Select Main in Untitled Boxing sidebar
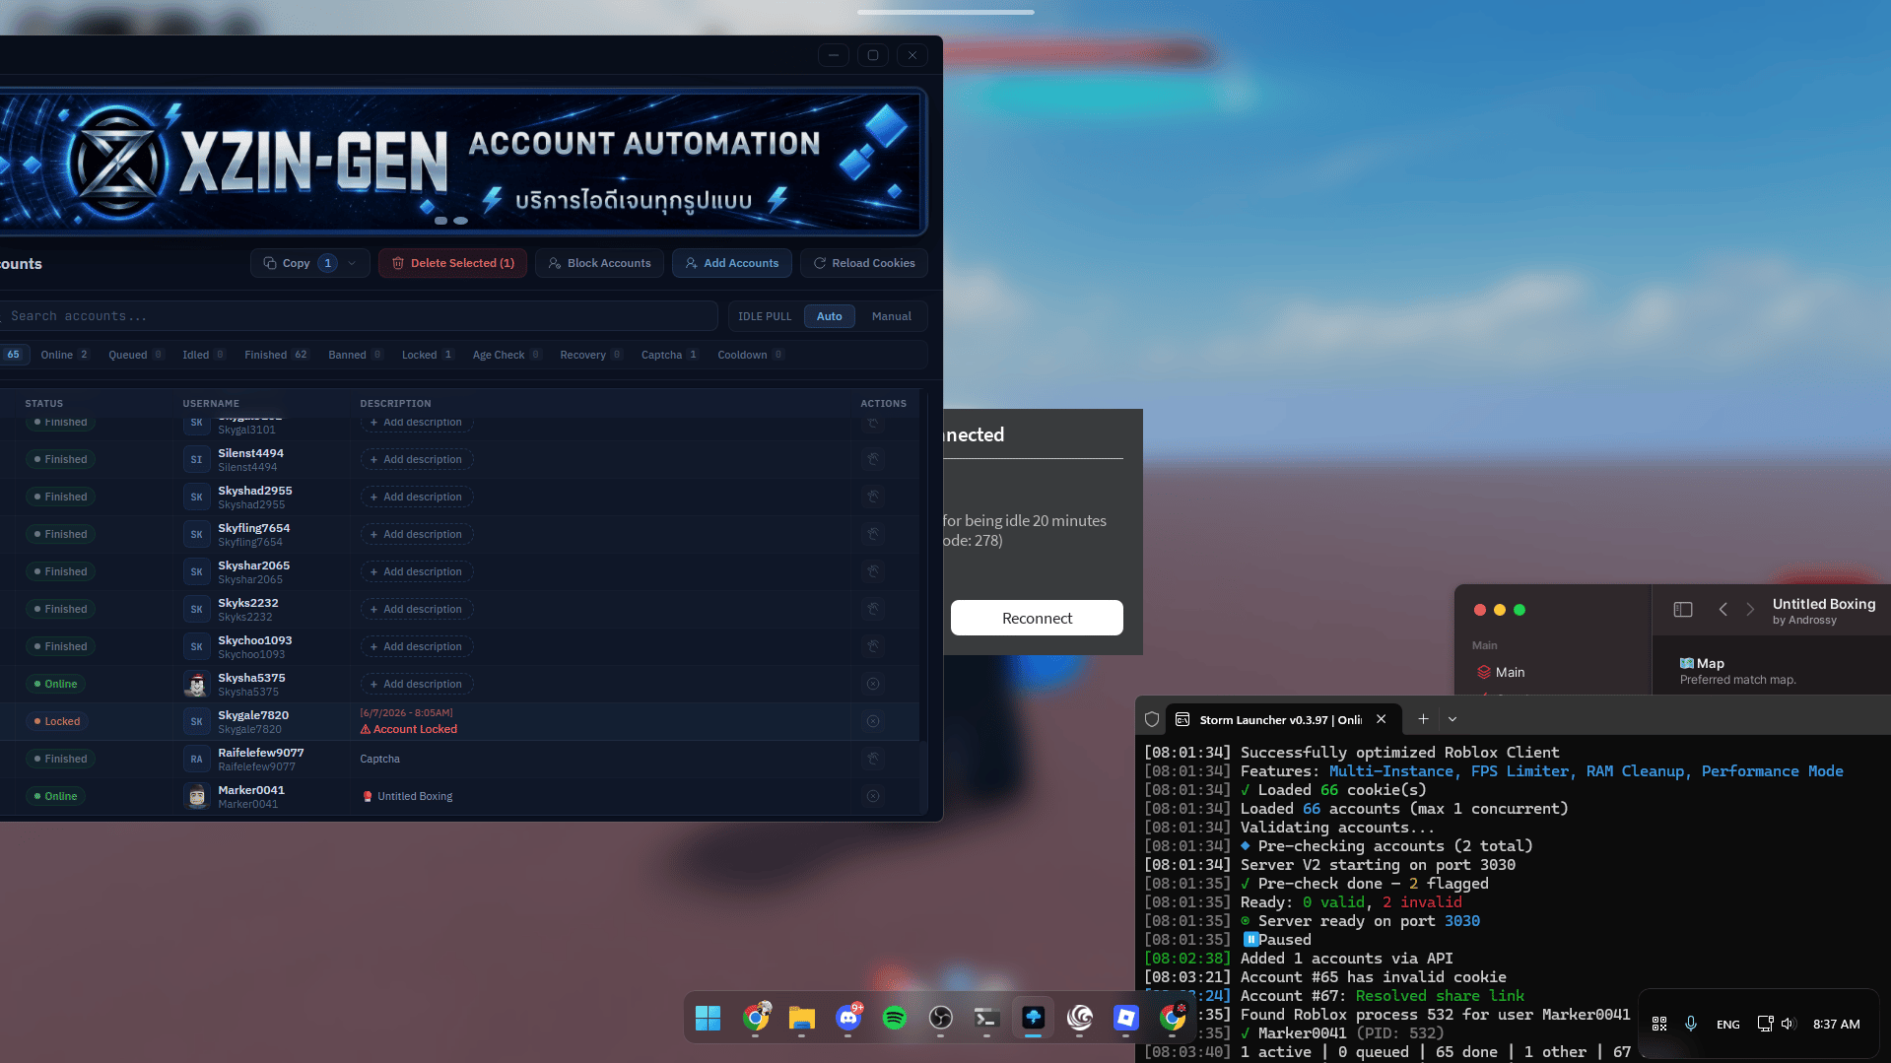 (x=1501, y=672)
